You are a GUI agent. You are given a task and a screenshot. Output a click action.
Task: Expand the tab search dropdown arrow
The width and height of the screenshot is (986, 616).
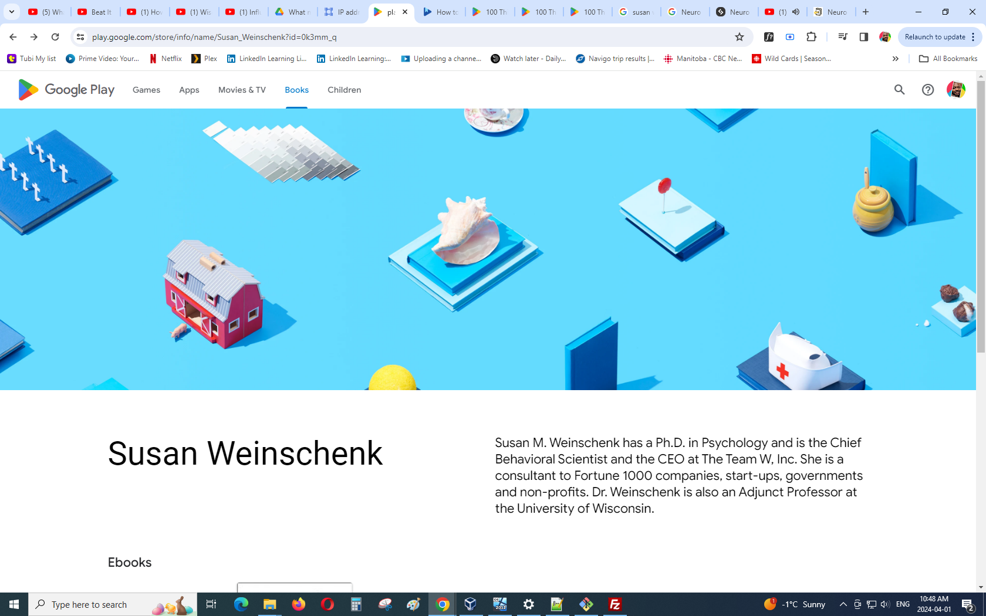pyautogui.click(x=12, y=12)
